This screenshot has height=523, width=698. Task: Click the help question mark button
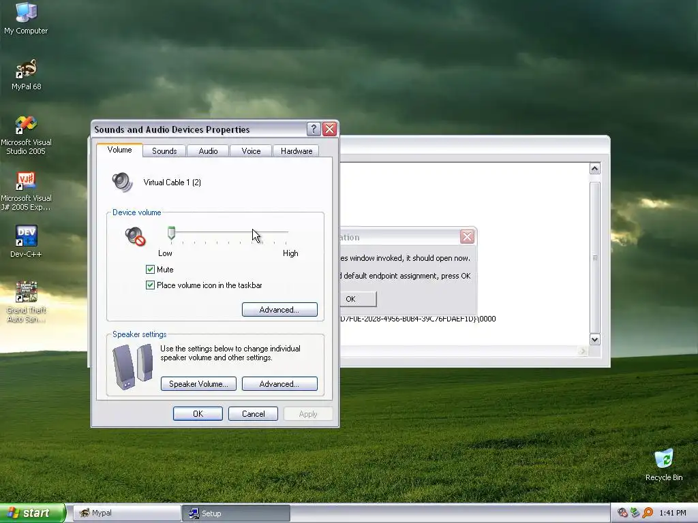click(314, 129)
